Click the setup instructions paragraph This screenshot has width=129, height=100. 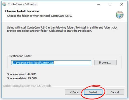coord(62,29)
